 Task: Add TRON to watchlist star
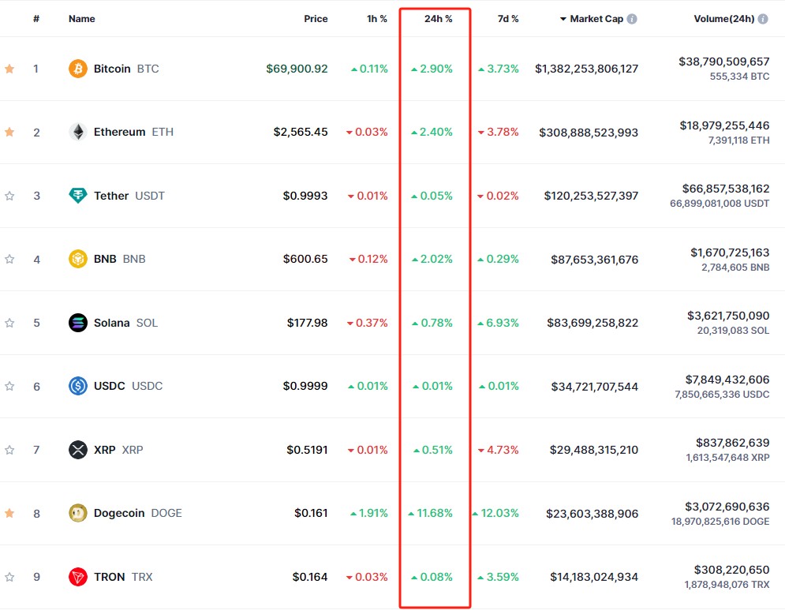(x=9, y=577)
